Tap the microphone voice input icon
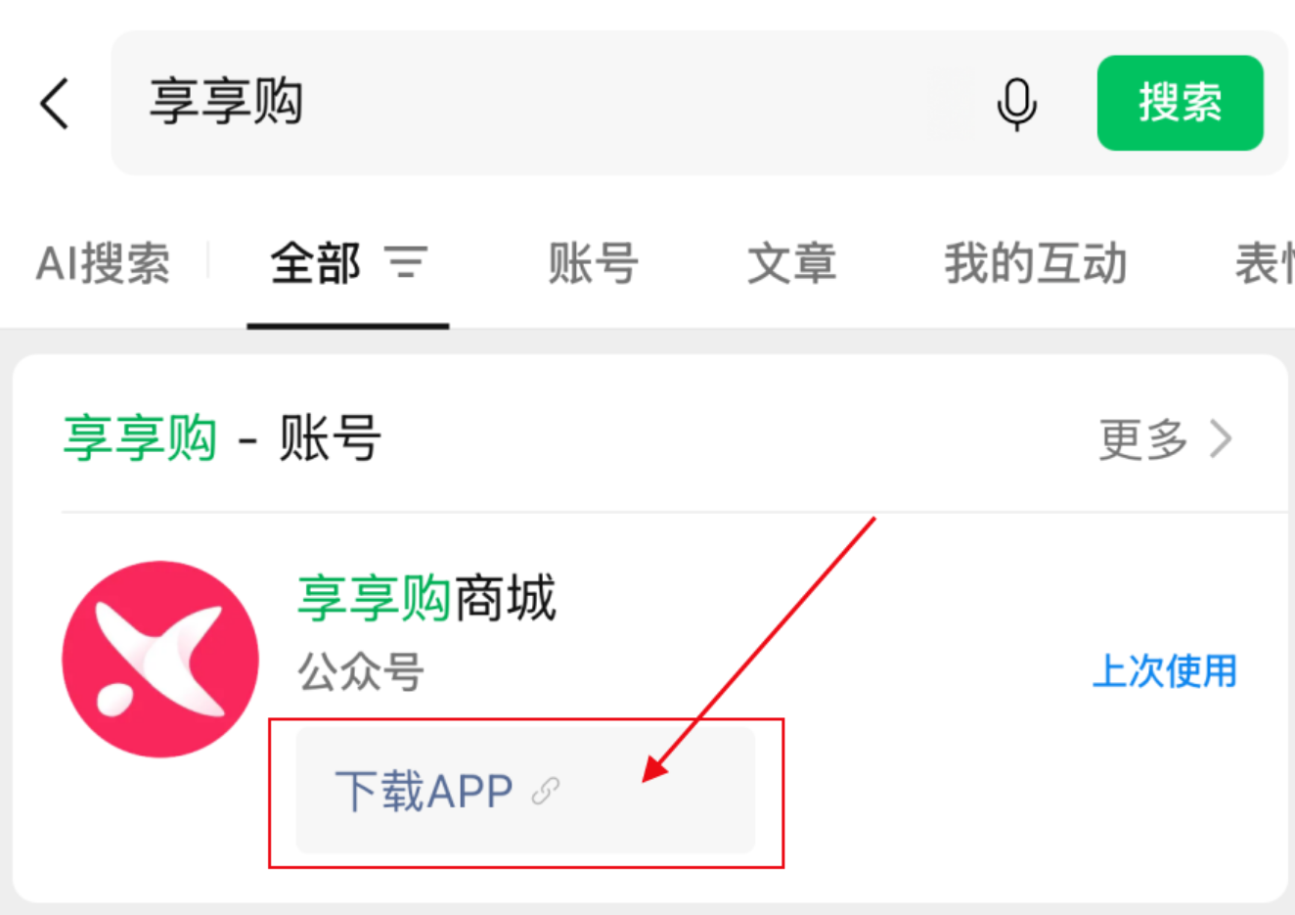The height and width of the screenshot is (915, 1295). pos(1016,104)
